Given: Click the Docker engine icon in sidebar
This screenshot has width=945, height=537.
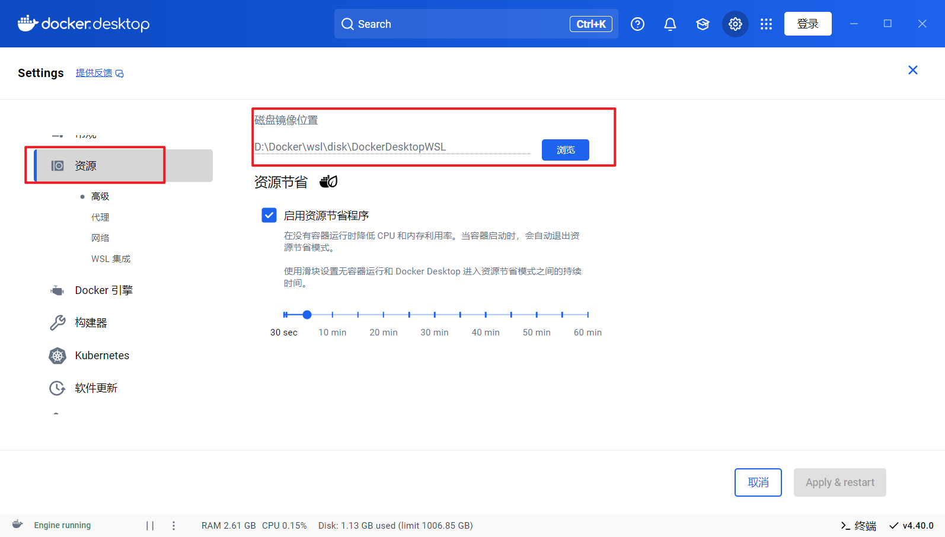Looking at the screenshot, I should pos(58,290).
